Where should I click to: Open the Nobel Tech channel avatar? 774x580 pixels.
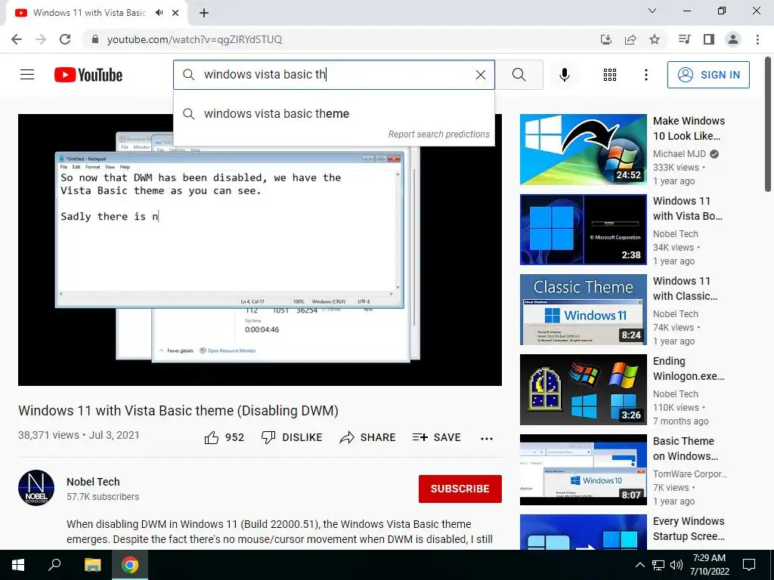pyautogui.click(x=36, y=488)
